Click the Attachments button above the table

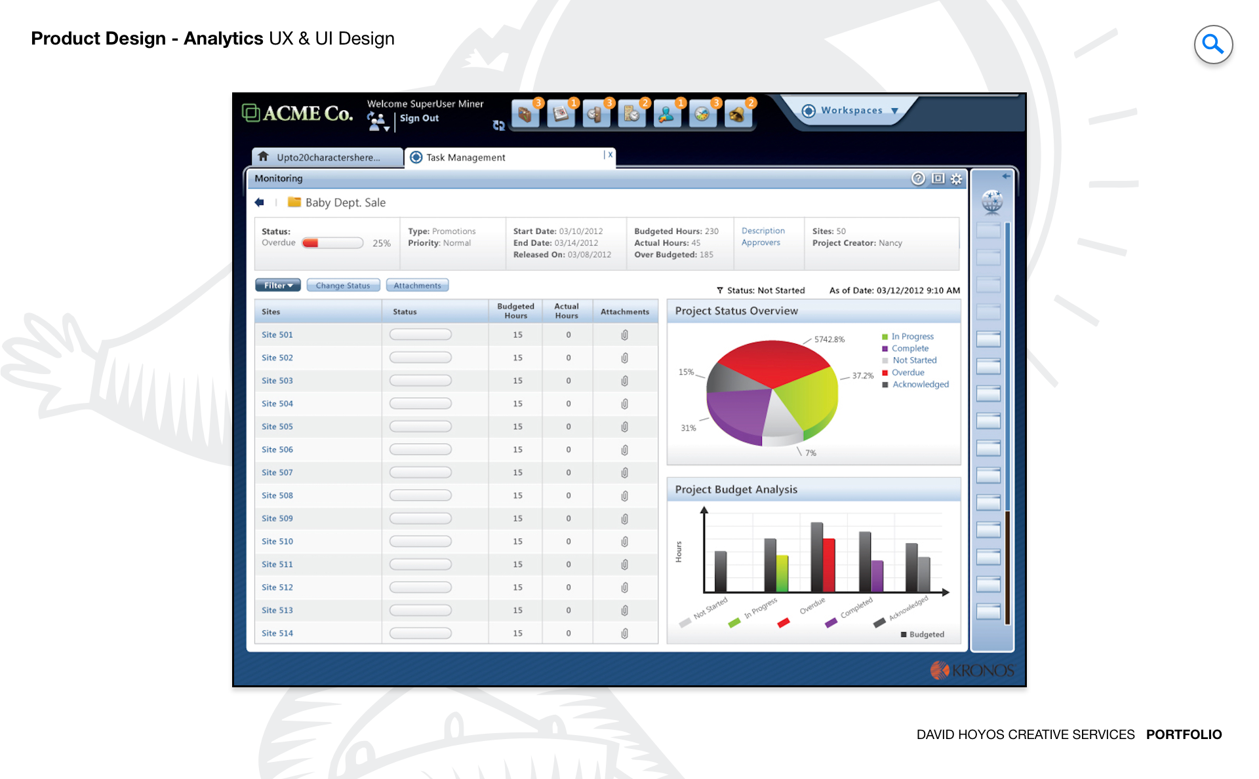417,285
